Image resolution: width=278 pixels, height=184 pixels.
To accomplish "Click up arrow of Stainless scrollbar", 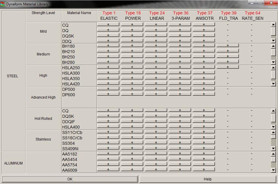I will [274, 132].
